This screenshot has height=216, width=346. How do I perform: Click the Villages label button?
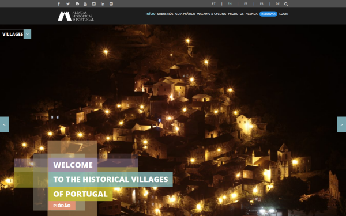[x=12, y=34]
